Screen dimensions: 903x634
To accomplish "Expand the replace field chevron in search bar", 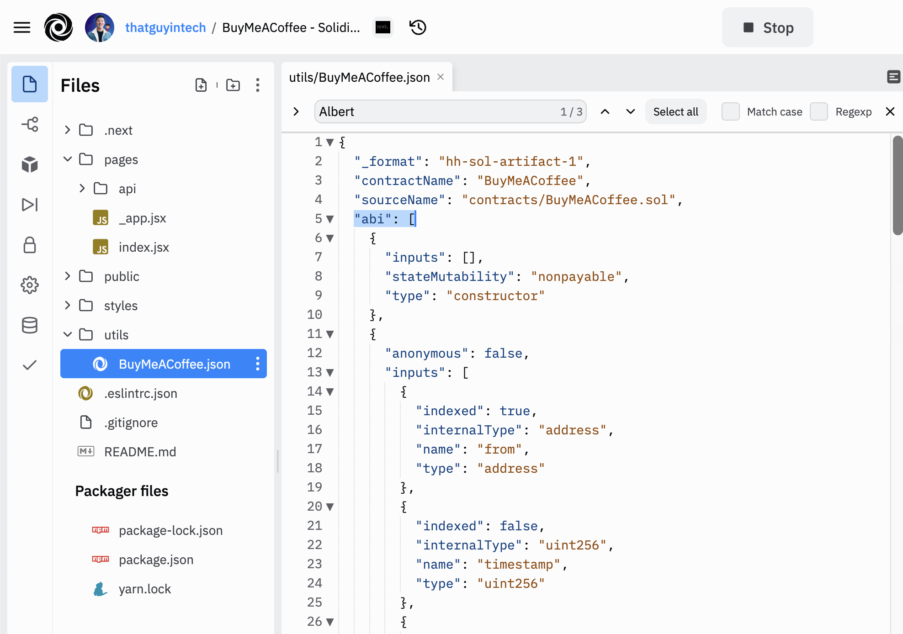I will pyautogui.click(x=296, y=111).
